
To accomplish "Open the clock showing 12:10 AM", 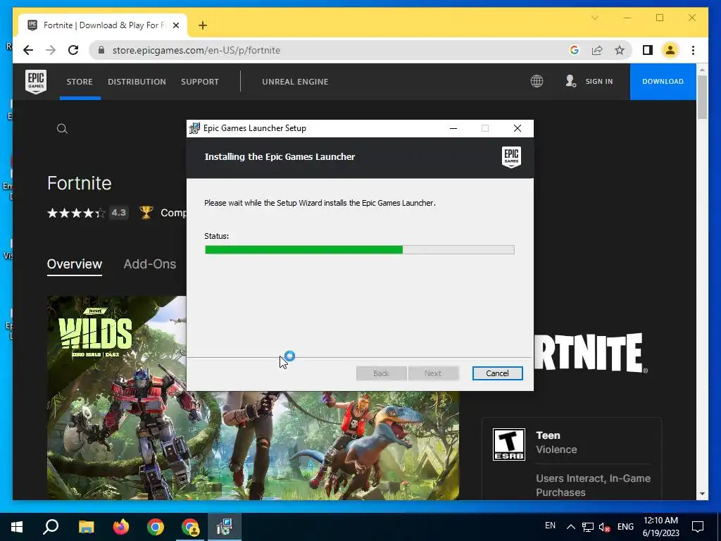I will (660, 527).
